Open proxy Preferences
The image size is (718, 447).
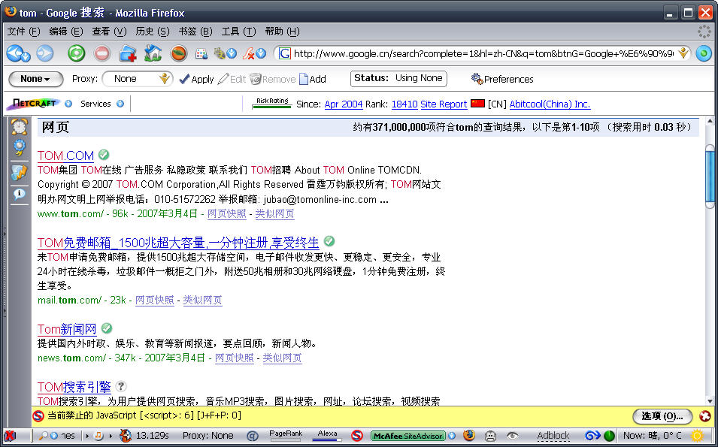click(x=502, y=79)
